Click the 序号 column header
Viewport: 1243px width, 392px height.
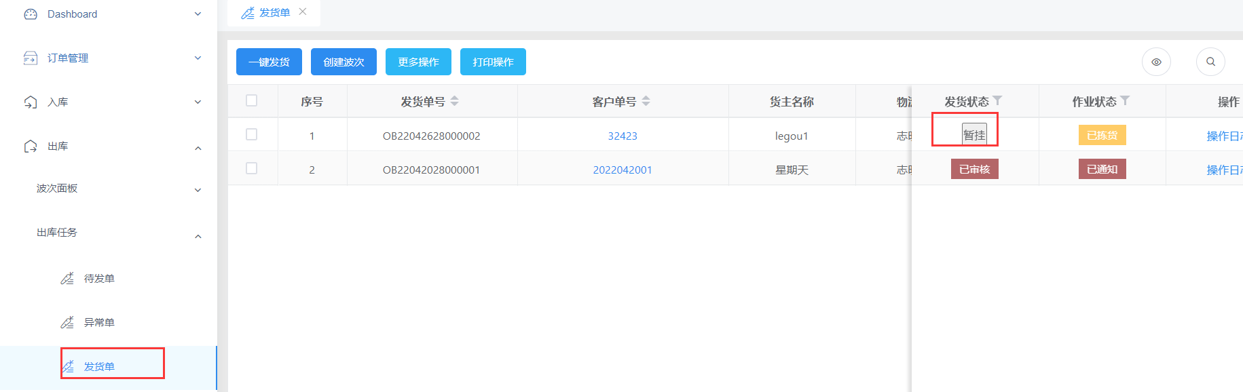(x=312, y=102)
